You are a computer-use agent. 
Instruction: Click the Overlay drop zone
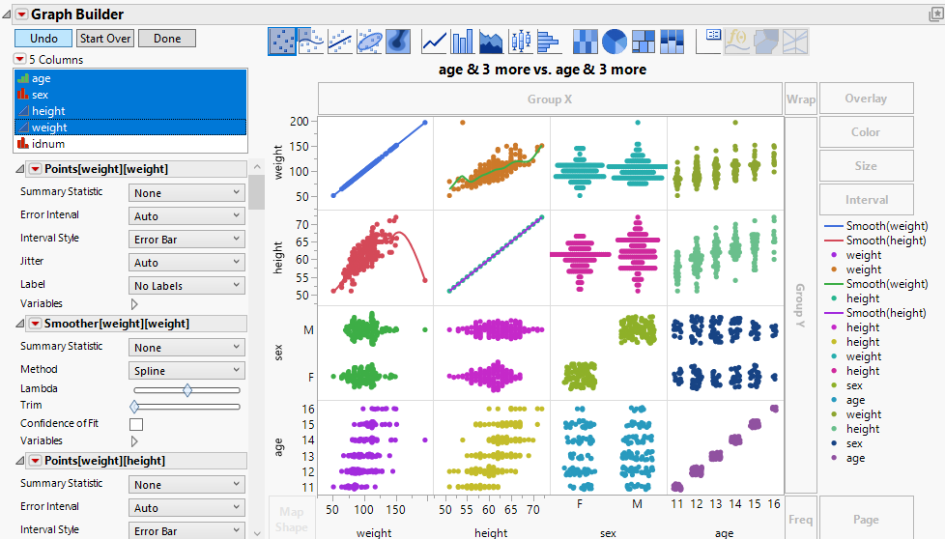tap(866, 99)
